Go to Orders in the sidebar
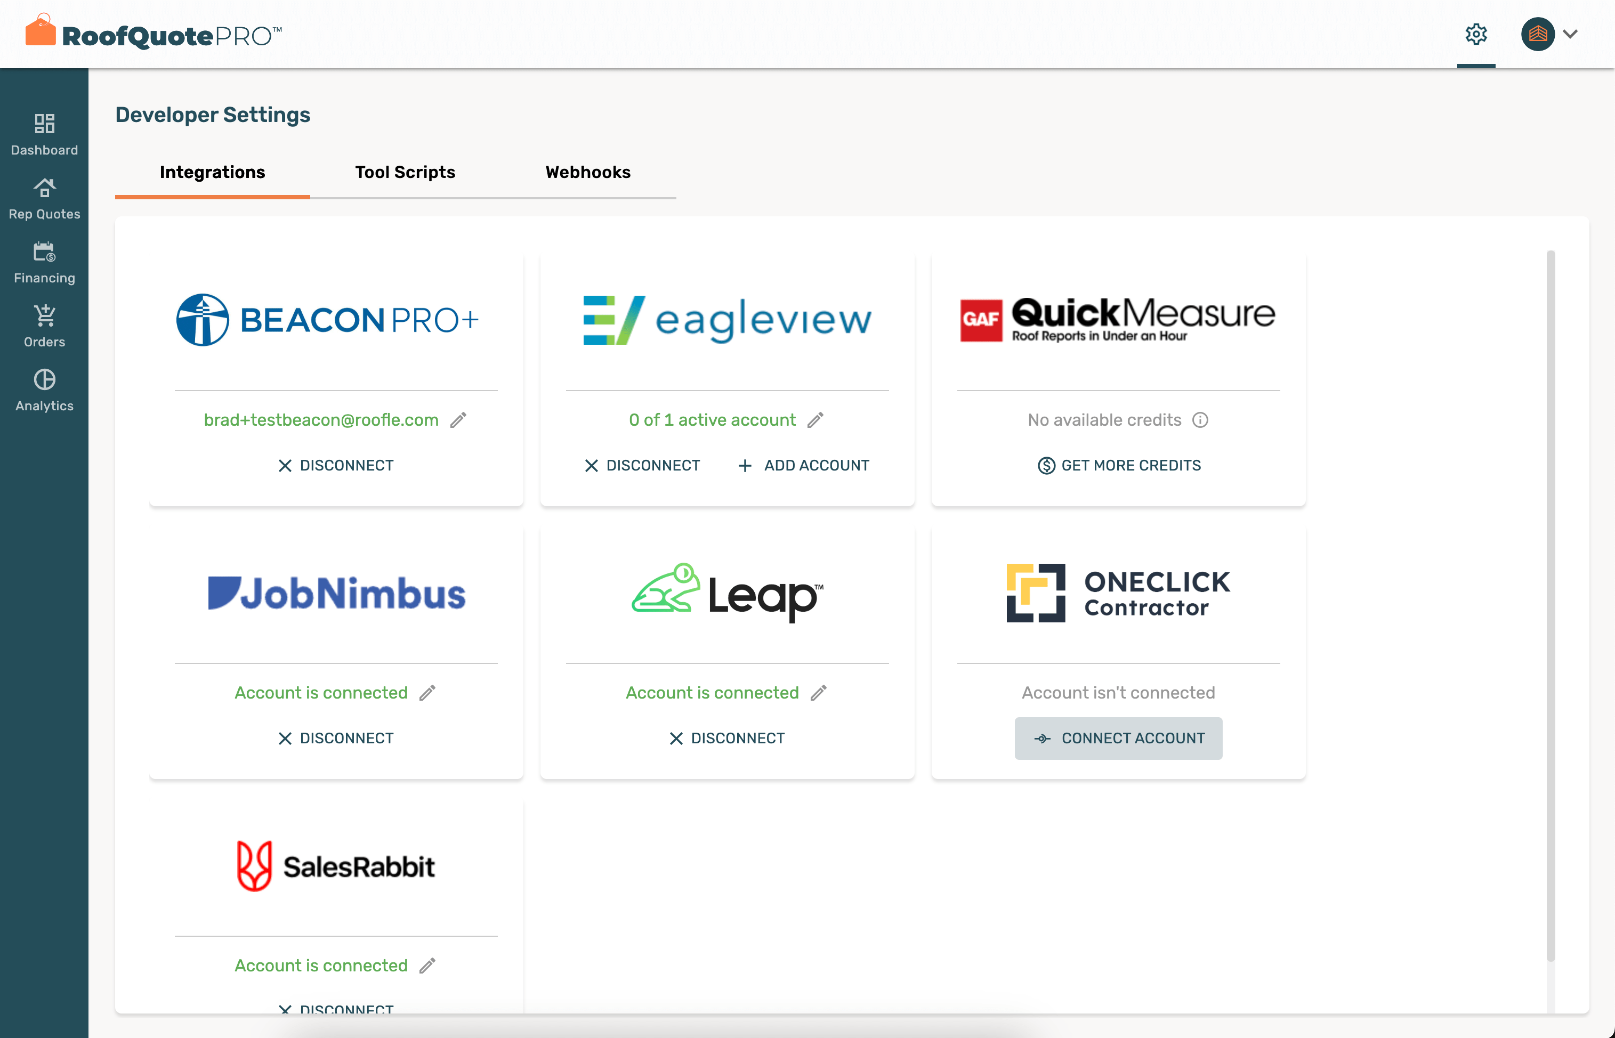1615x1038 pixels. (x=44, y=325)
